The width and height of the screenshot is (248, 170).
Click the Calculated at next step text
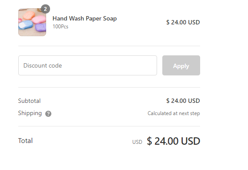tap(174, 113)
